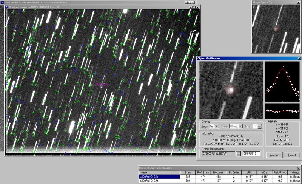
Task: Click the PSF fit curve plot
Action: (282, 82)
